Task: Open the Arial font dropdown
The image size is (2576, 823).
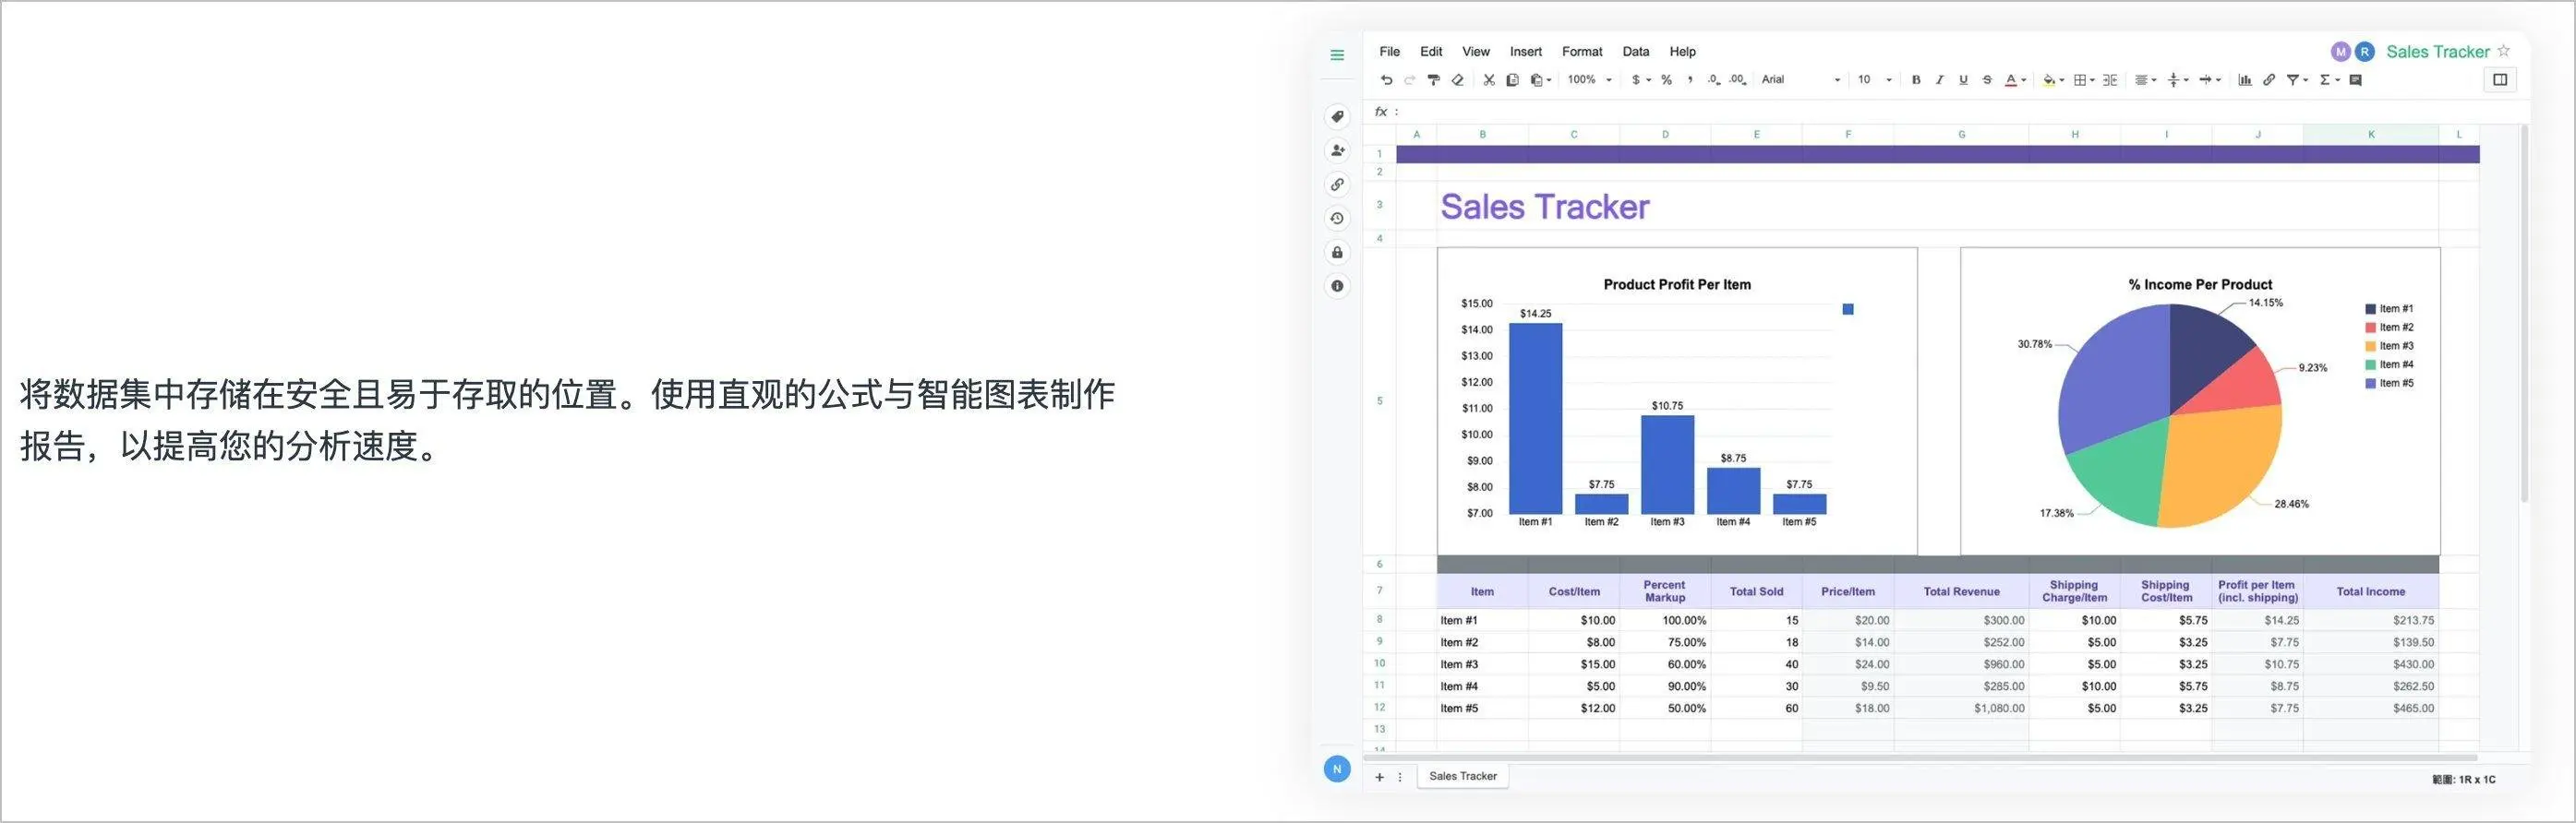Action: coord(1800,80)
